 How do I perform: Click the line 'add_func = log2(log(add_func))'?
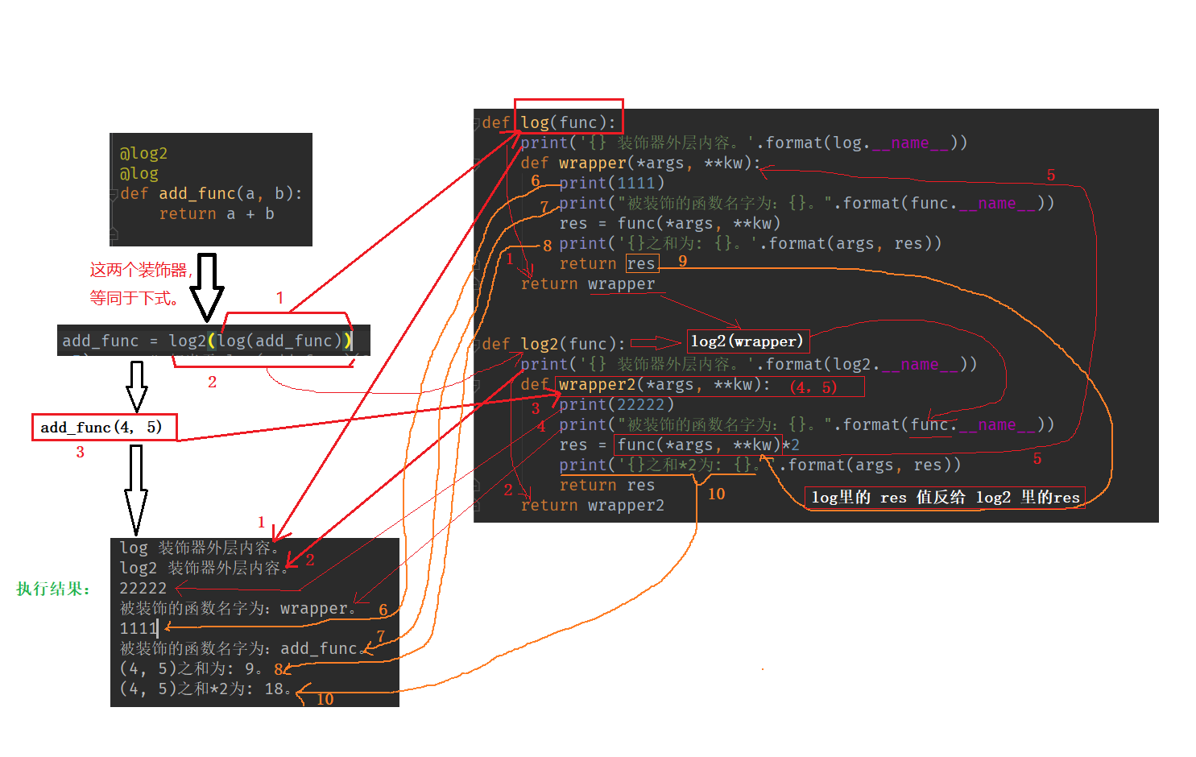207,341
